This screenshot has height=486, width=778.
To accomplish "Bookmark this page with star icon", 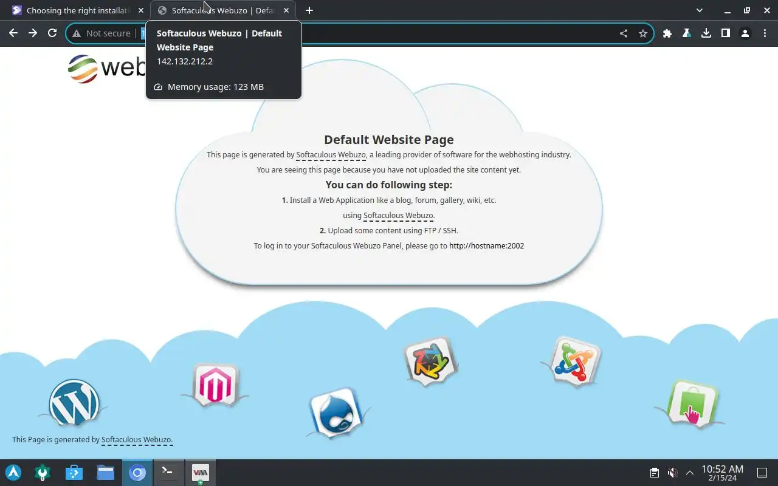I will point(643,33).
